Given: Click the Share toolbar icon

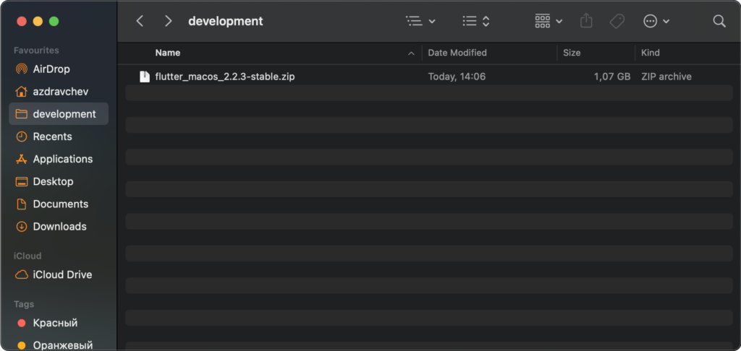Looking at the screenshot, I should (x=586, y=21).
